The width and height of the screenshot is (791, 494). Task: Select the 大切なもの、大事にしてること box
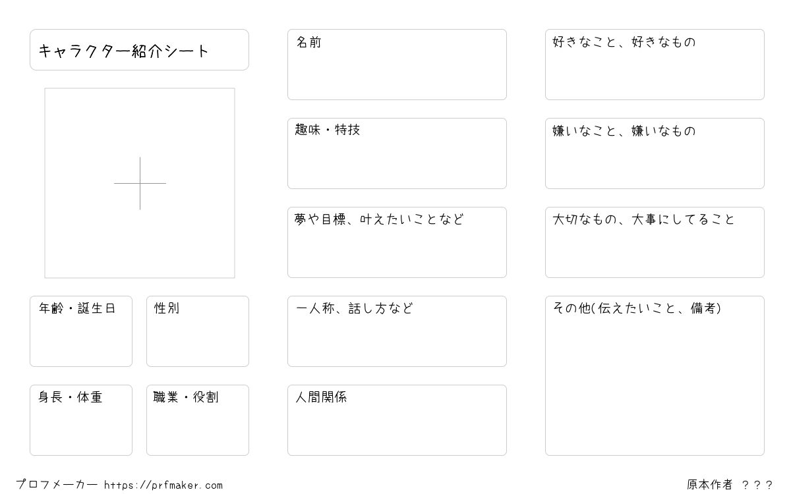pyautogui.click(x=655, y=242)
